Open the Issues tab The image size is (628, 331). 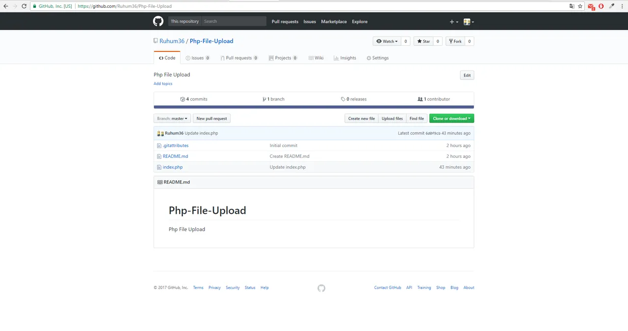click(198, 58)
